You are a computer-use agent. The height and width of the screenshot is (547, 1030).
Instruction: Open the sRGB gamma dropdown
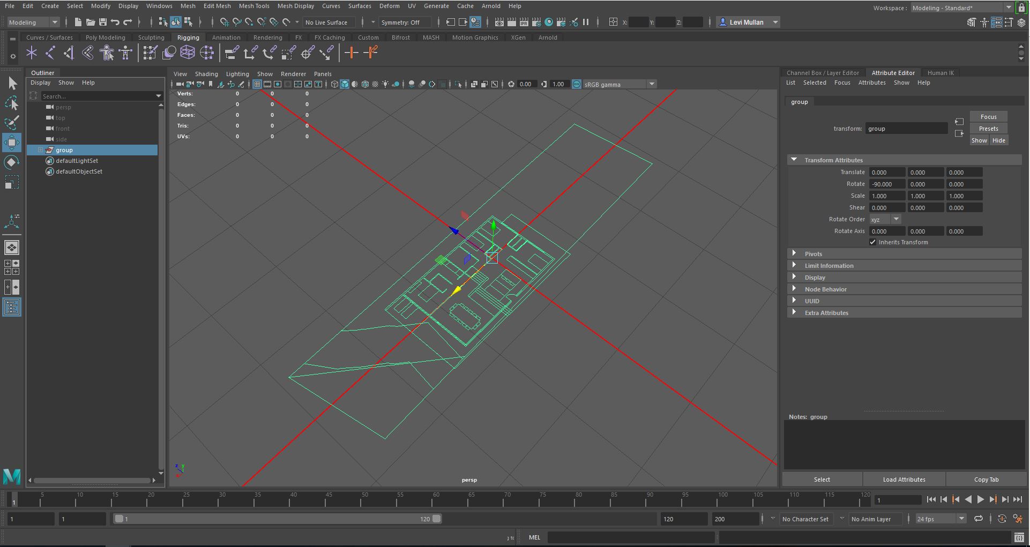coord(620,84)
